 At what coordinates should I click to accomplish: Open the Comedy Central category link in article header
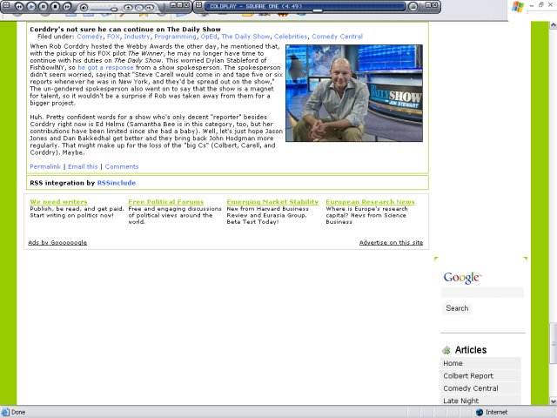(337, 37)
